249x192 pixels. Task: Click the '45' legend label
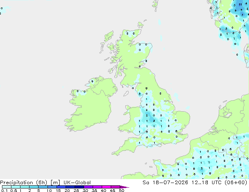click(112, 190)
